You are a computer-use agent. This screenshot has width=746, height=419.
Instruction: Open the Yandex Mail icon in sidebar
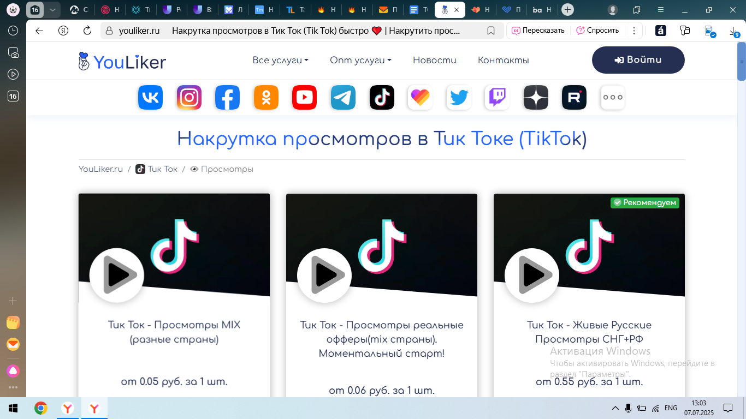click(x=13, y=345)
